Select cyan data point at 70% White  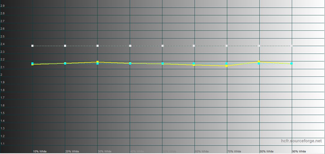[x=226, y=63]
